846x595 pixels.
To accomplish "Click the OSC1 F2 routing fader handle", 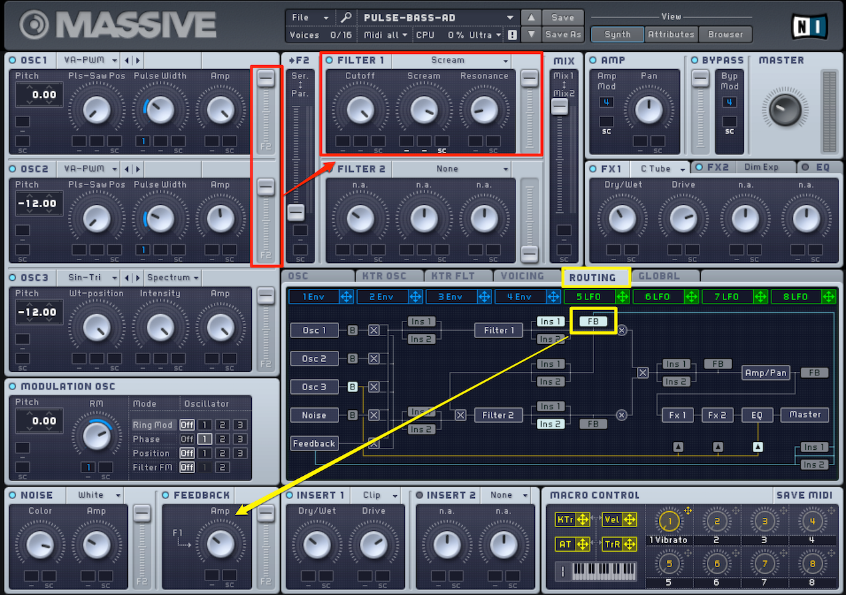I will (266, 79).
